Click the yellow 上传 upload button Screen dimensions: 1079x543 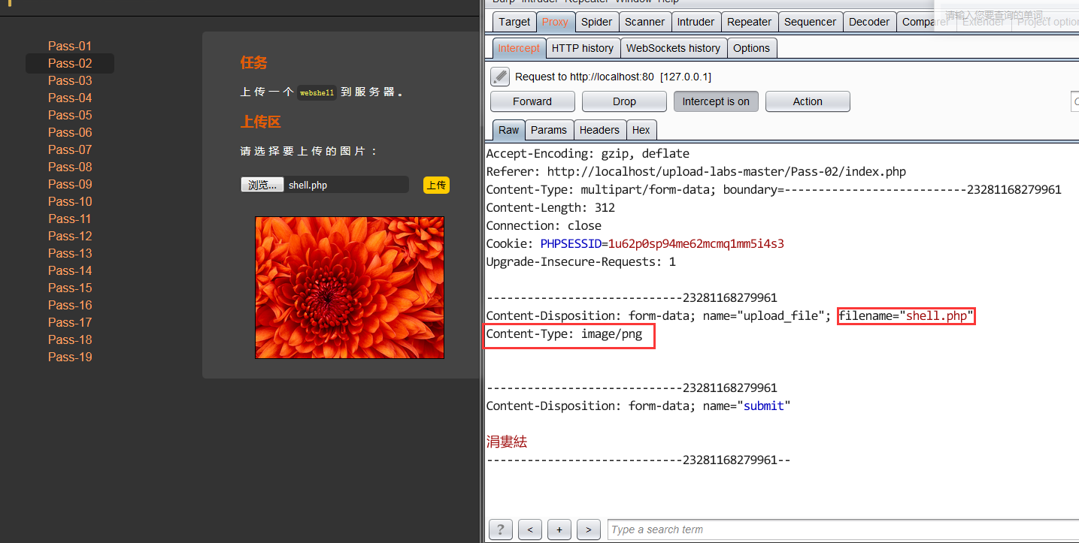point(436,185)
